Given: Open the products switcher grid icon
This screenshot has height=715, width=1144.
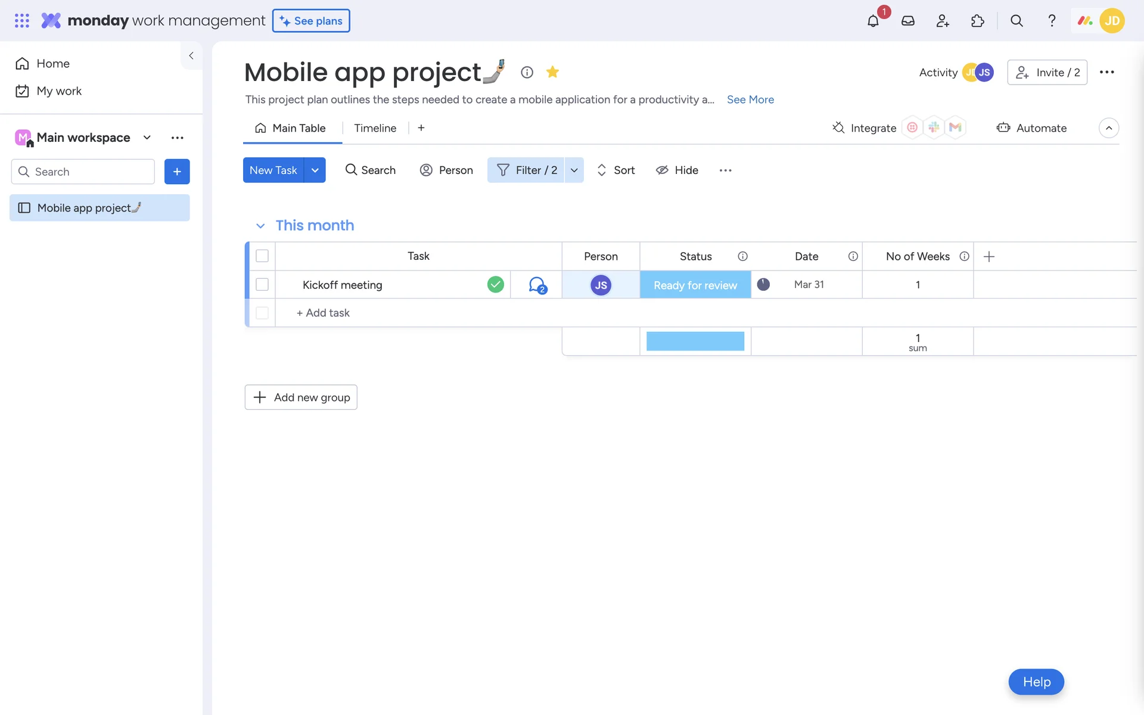Looking at the screenshot, I should click(21, 21).
